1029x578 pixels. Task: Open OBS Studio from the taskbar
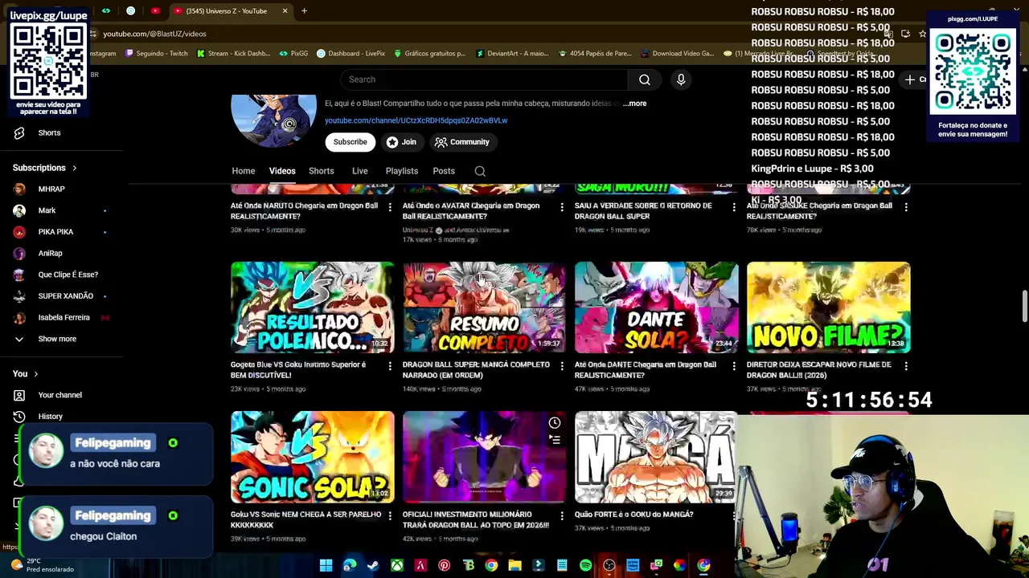(x=609, y=565)
